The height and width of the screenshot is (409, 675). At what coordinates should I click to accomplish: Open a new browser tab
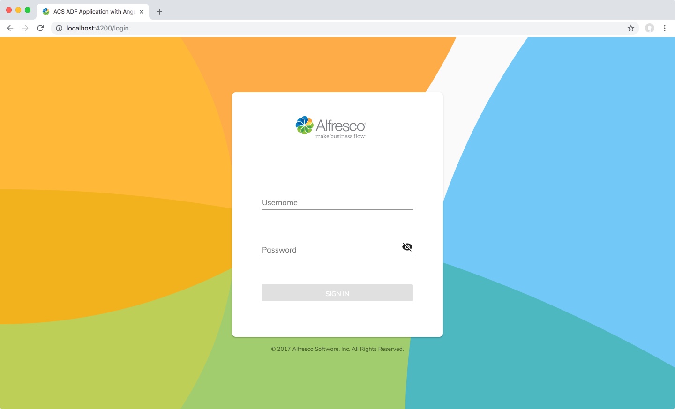click(x=159, y=12)
